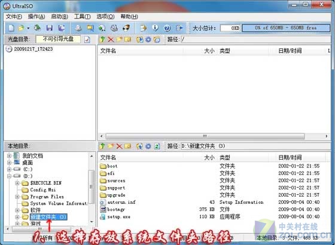Expand the $RECYCLE.BIN folder node

[17, 183]
